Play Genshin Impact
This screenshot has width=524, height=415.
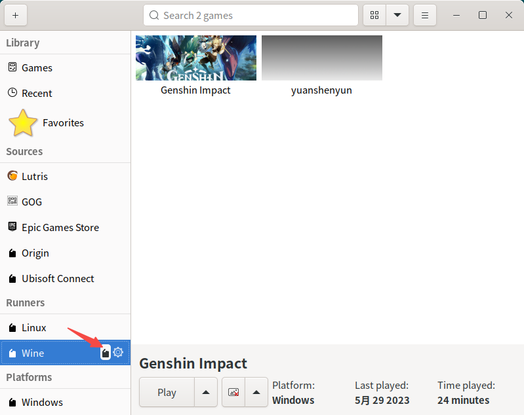pyautogui.click(x=167, y=392)
